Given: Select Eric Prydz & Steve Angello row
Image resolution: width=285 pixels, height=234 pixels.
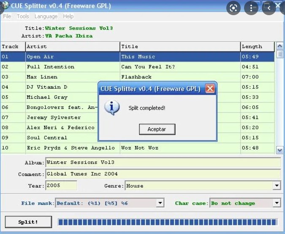Looking at the screenshot, I should click(x=73, y=148).
